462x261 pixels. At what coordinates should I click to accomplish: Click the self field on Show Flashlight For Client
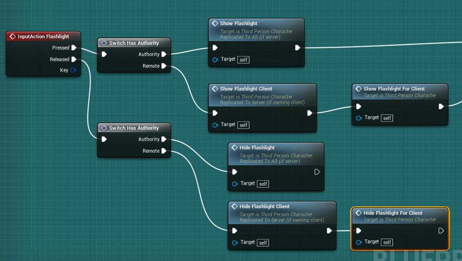point(387,119)
